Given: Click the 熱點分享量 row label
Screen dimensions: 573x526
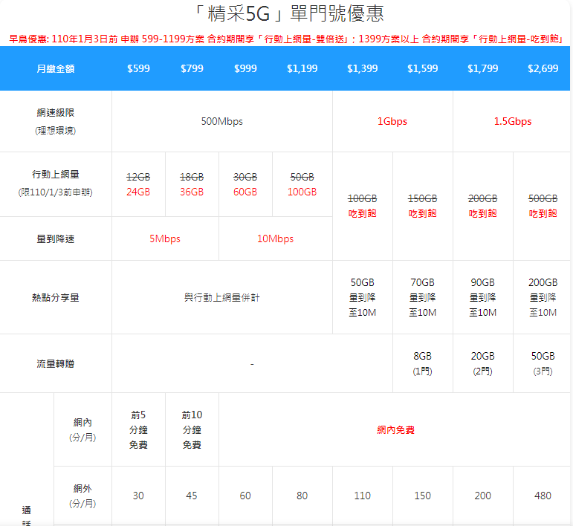Looking at the screenshot, I should click(x=56, y=297).
